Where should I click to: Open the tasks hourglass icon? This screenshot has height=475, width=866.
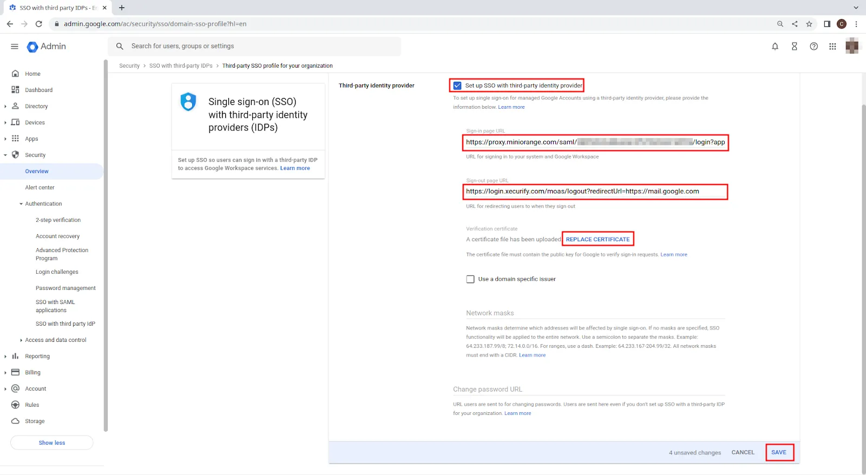(795, 47)
